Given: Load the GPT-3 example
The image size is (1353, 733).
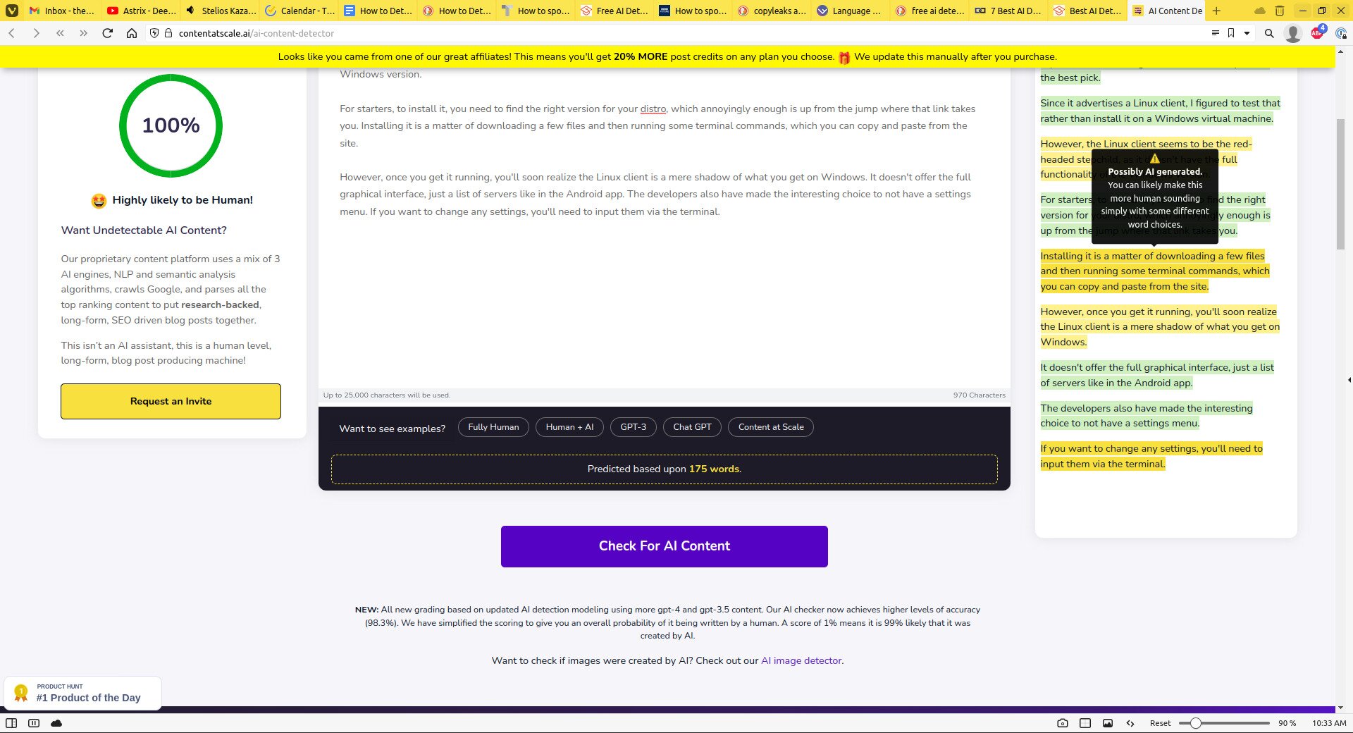Looking at the screenshot, I should [633, 427].
